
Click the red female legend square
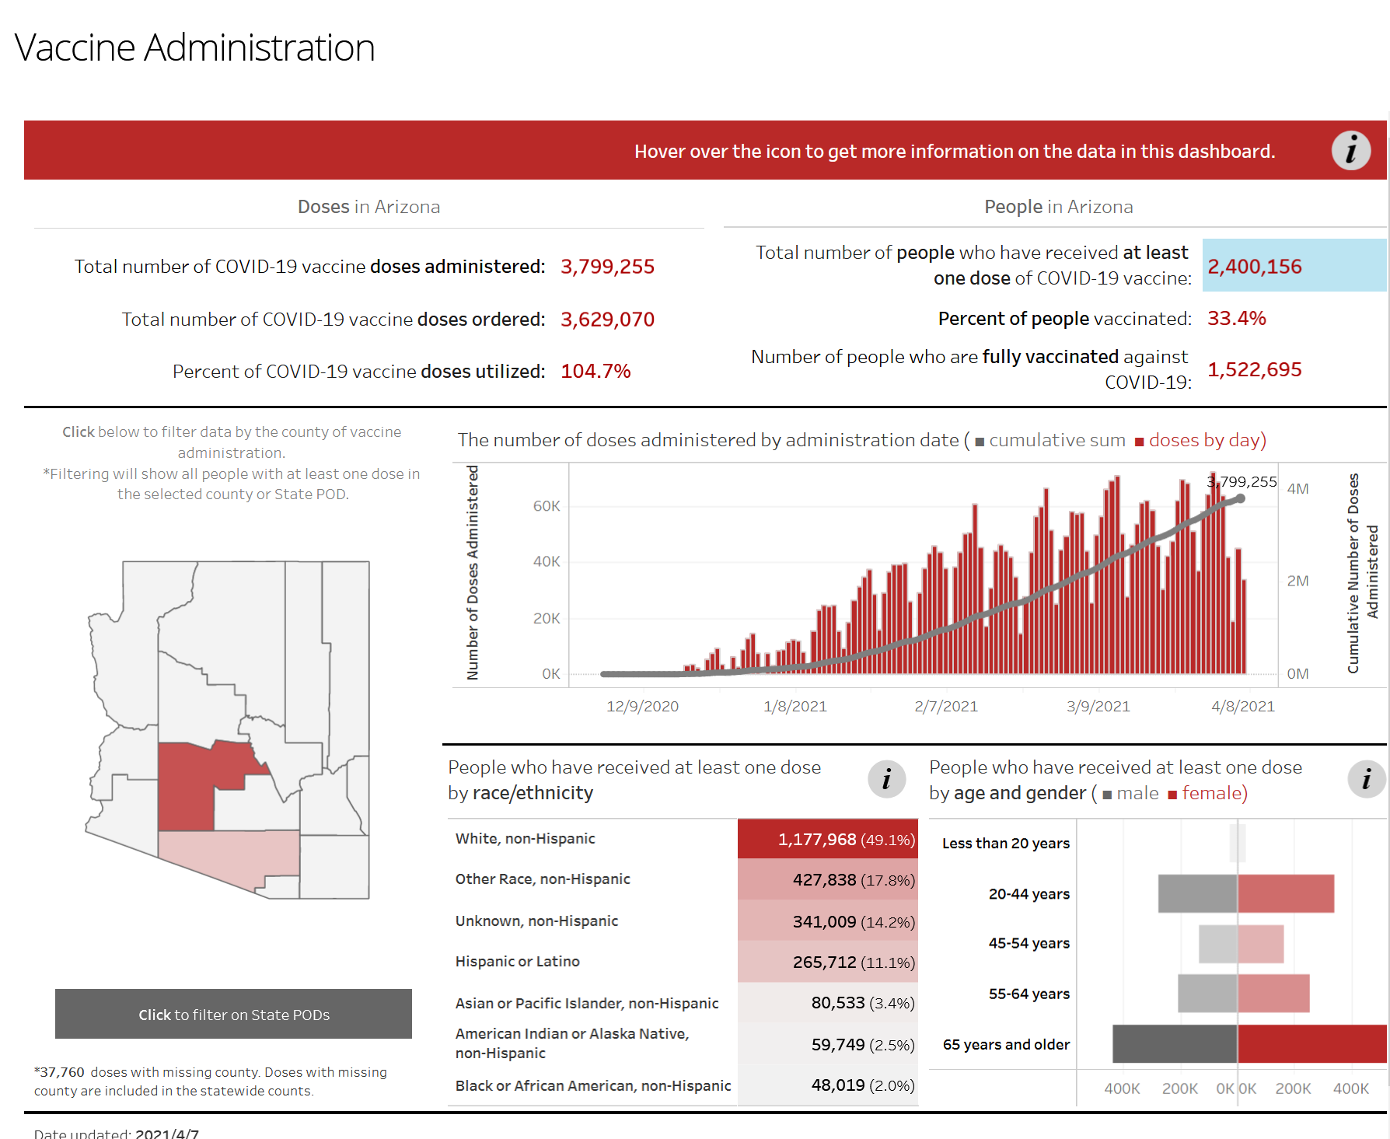(x=1172, y=795)
